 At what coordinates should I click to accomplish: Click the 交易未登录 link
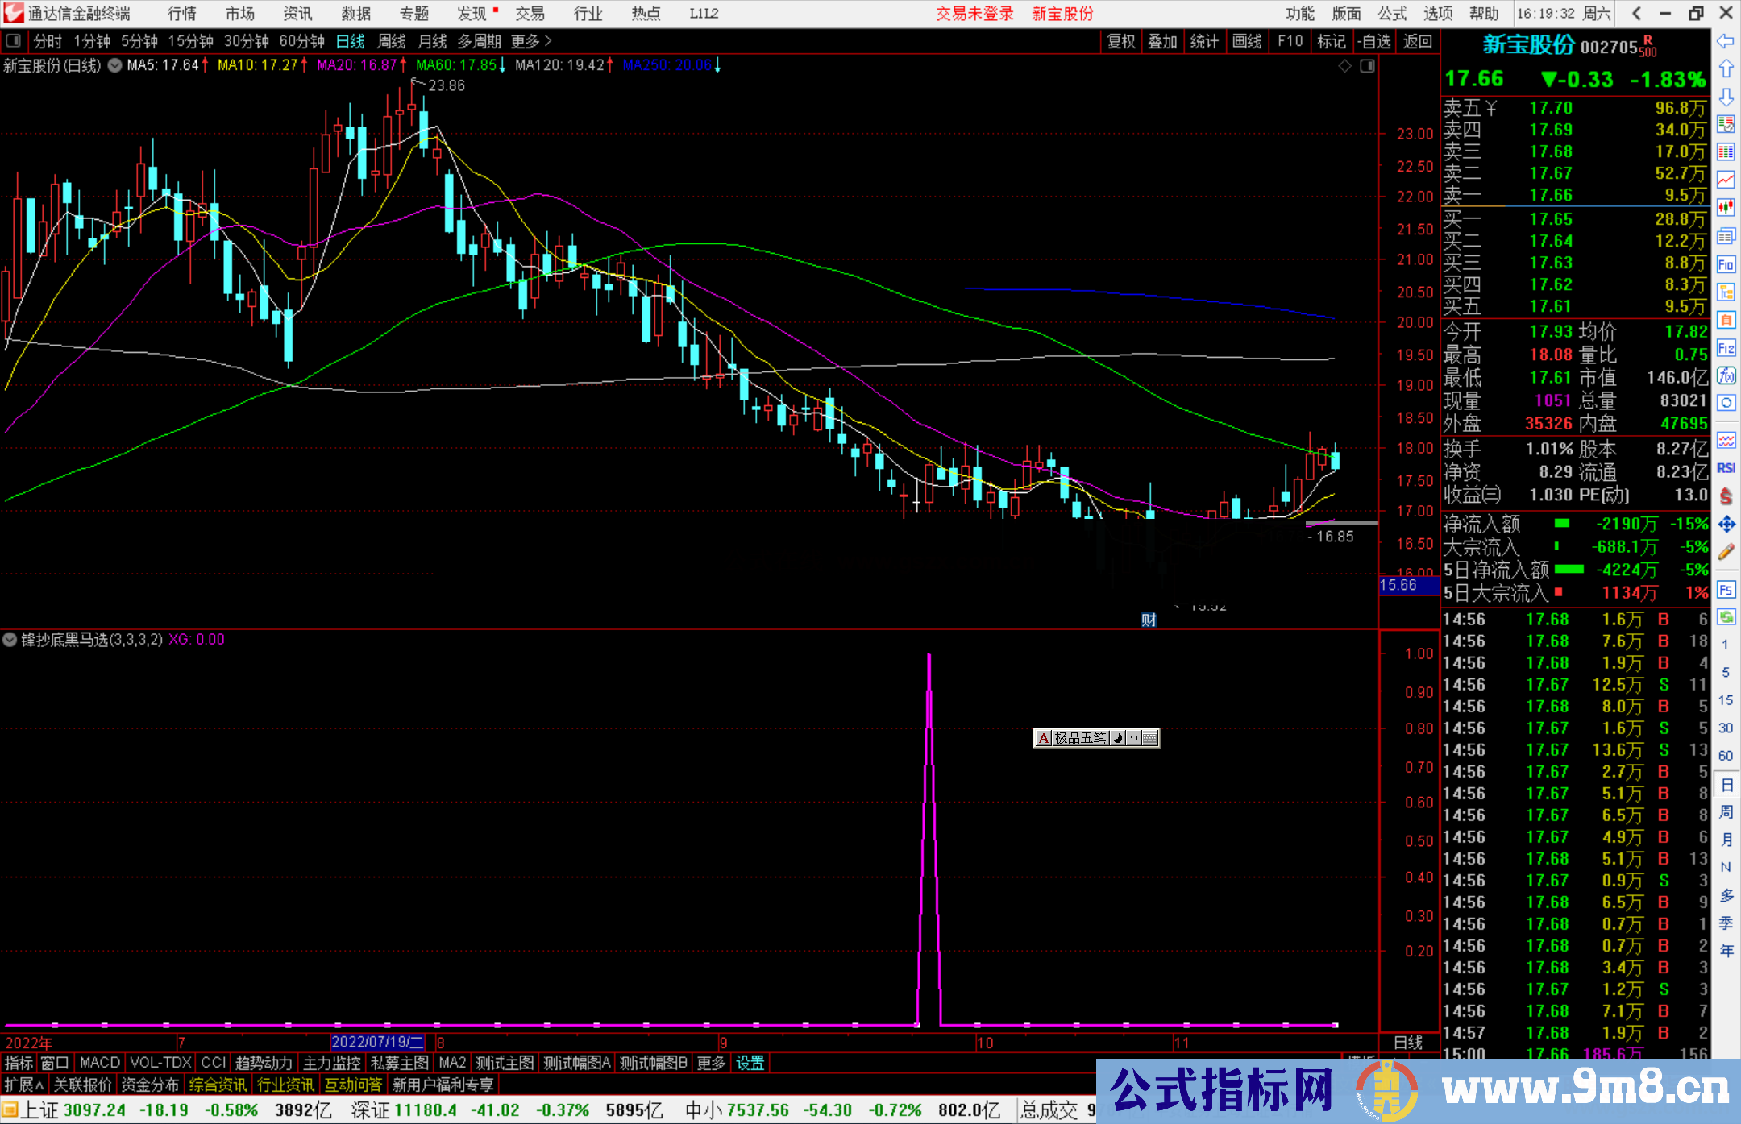tap(974, 14)
